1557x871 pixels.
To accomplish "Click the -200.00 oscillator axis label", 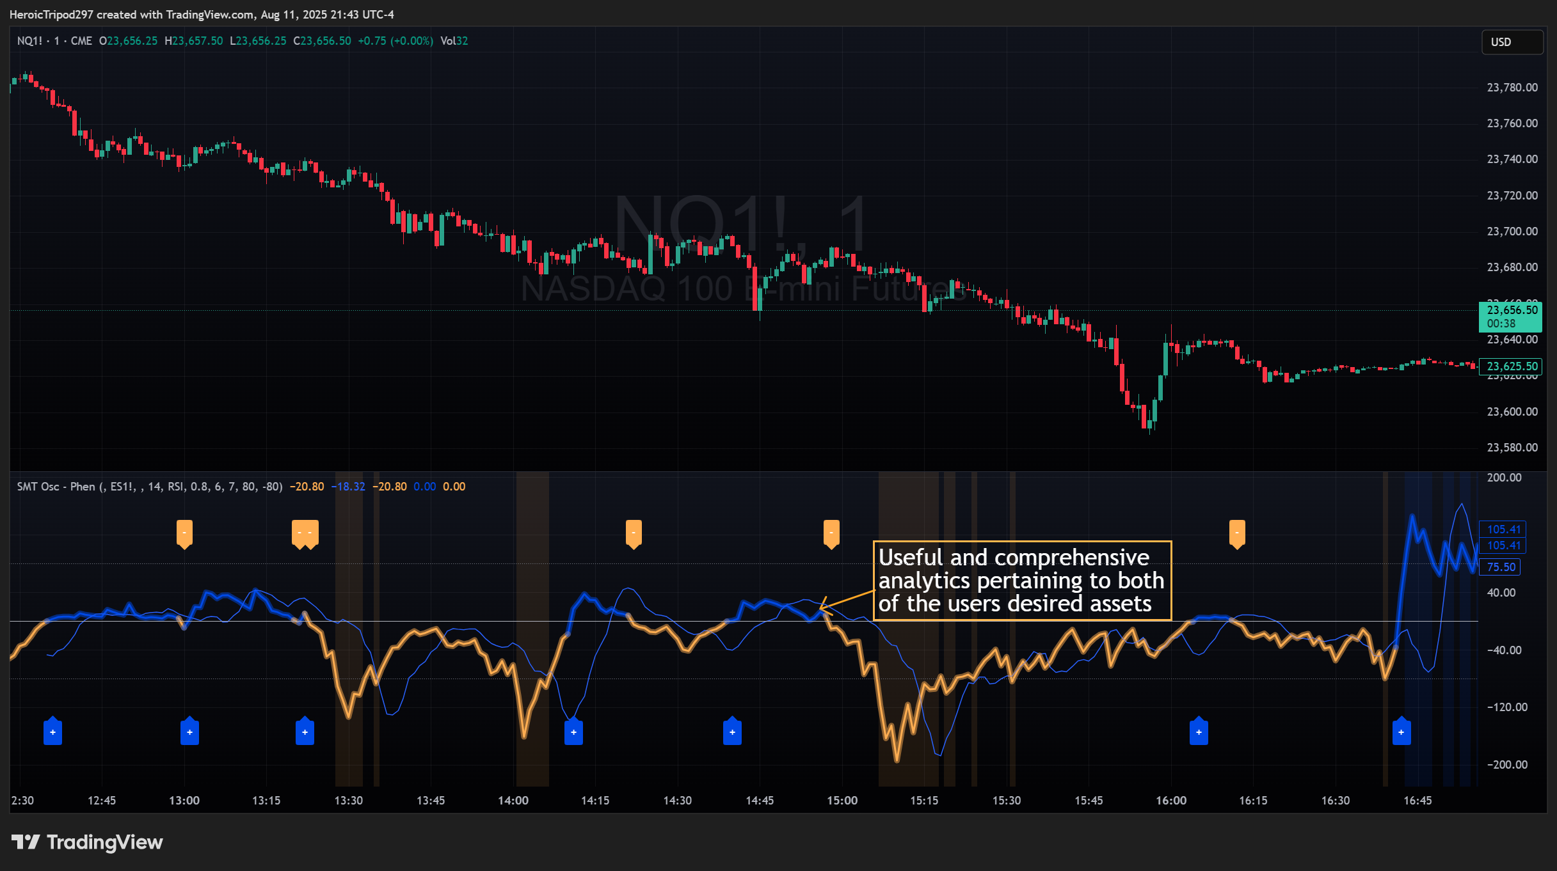I will (x=1507, y=765).
